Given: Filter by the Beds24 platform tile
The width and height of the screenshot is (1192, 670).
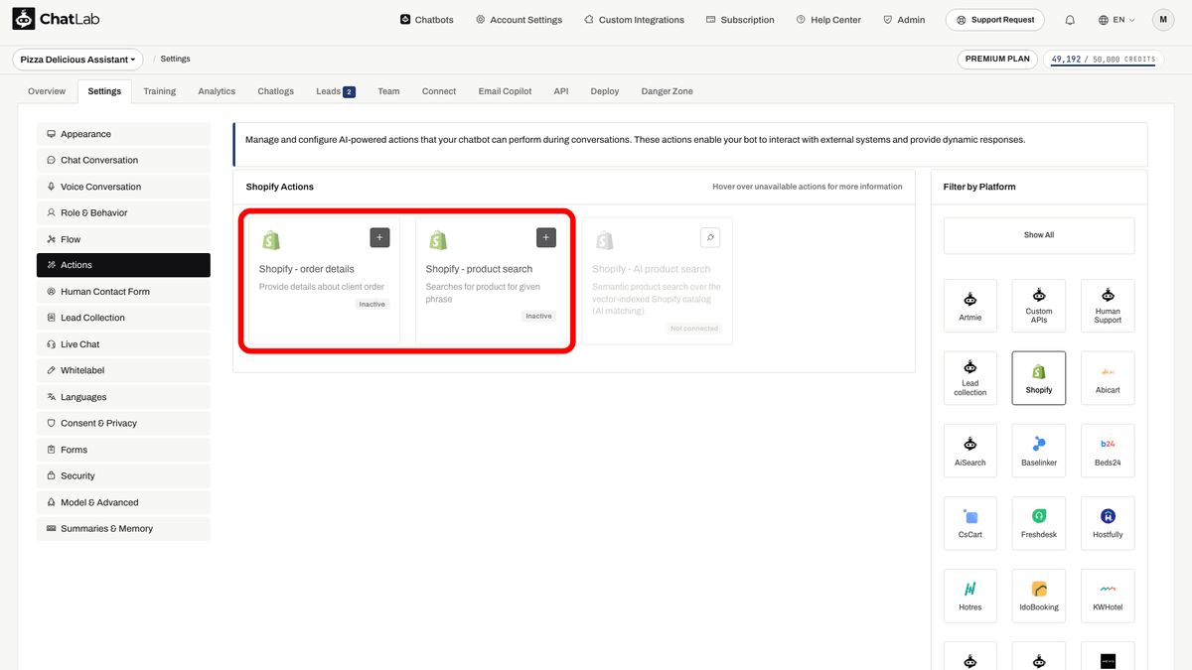Looking at the screenshot, I should (x=1108, y=451).
